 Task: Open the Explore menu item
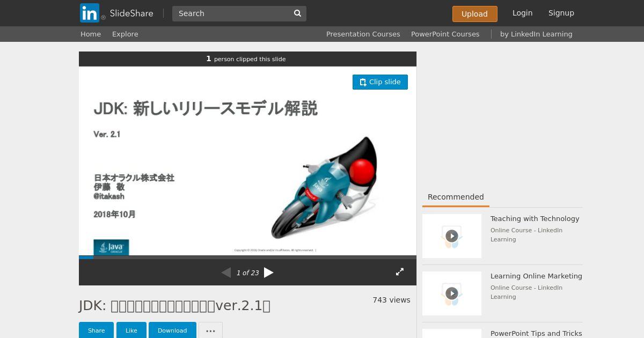pos(125,34)
